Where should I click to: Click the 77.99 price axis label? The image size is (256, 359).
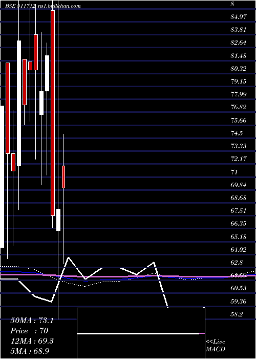tap(239, 94)
